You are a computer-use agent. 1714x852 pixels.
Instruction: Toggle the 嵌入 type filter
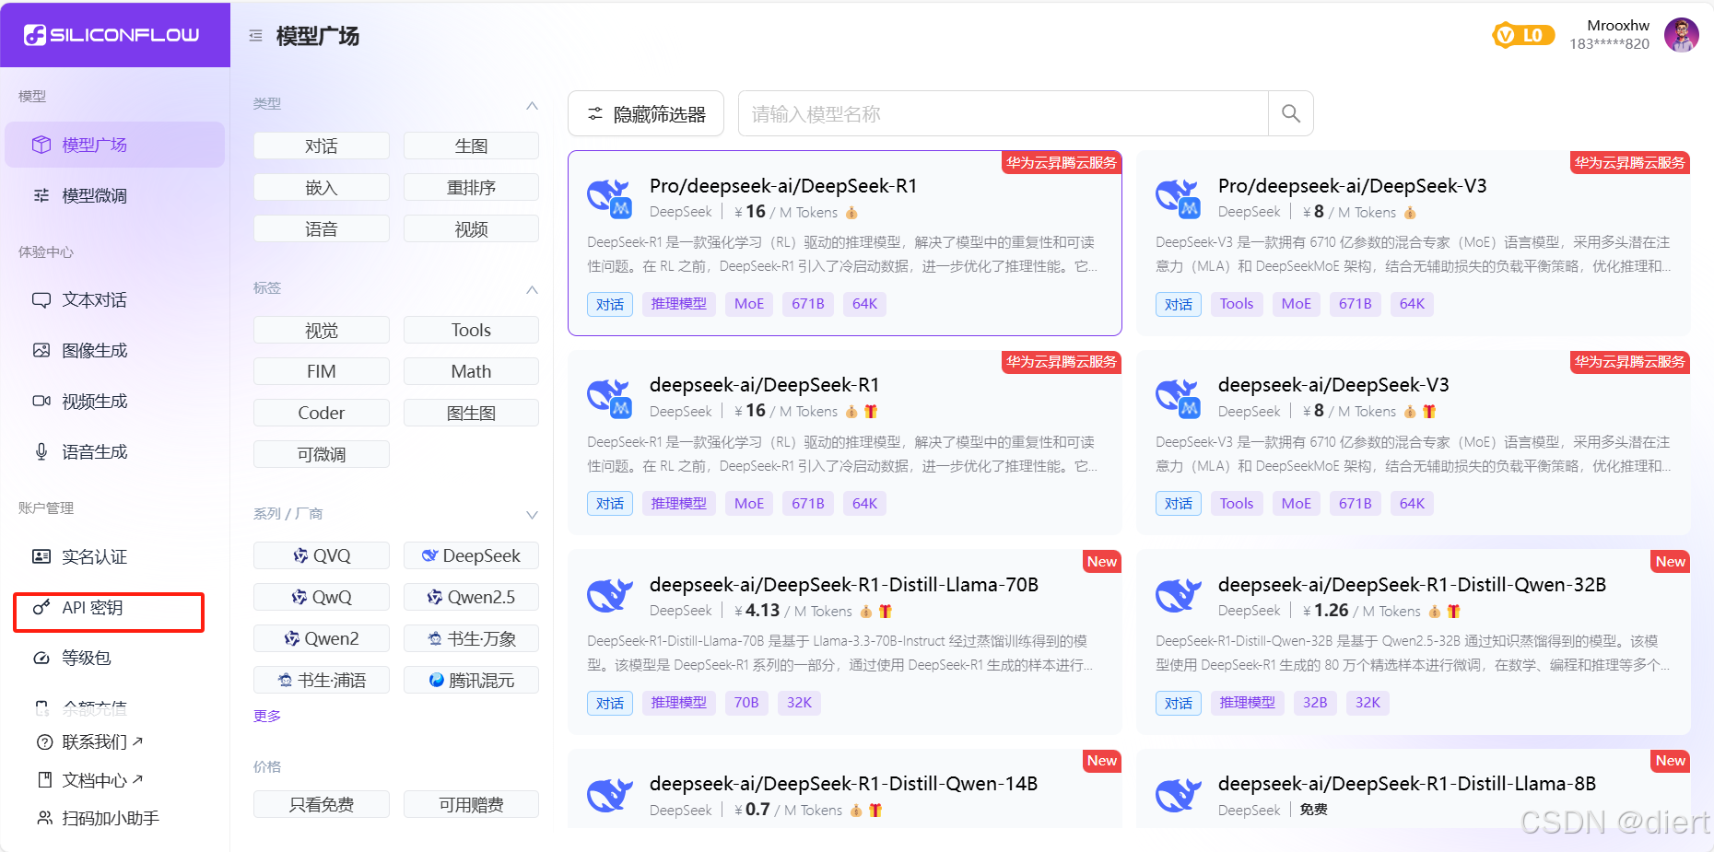point(322,187)
